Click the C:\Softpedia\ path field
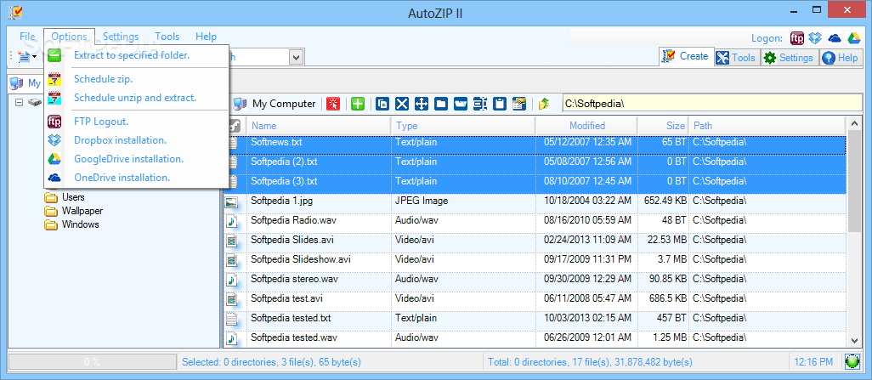This screenshot has width=872, height=380. [x=712, y=104]
